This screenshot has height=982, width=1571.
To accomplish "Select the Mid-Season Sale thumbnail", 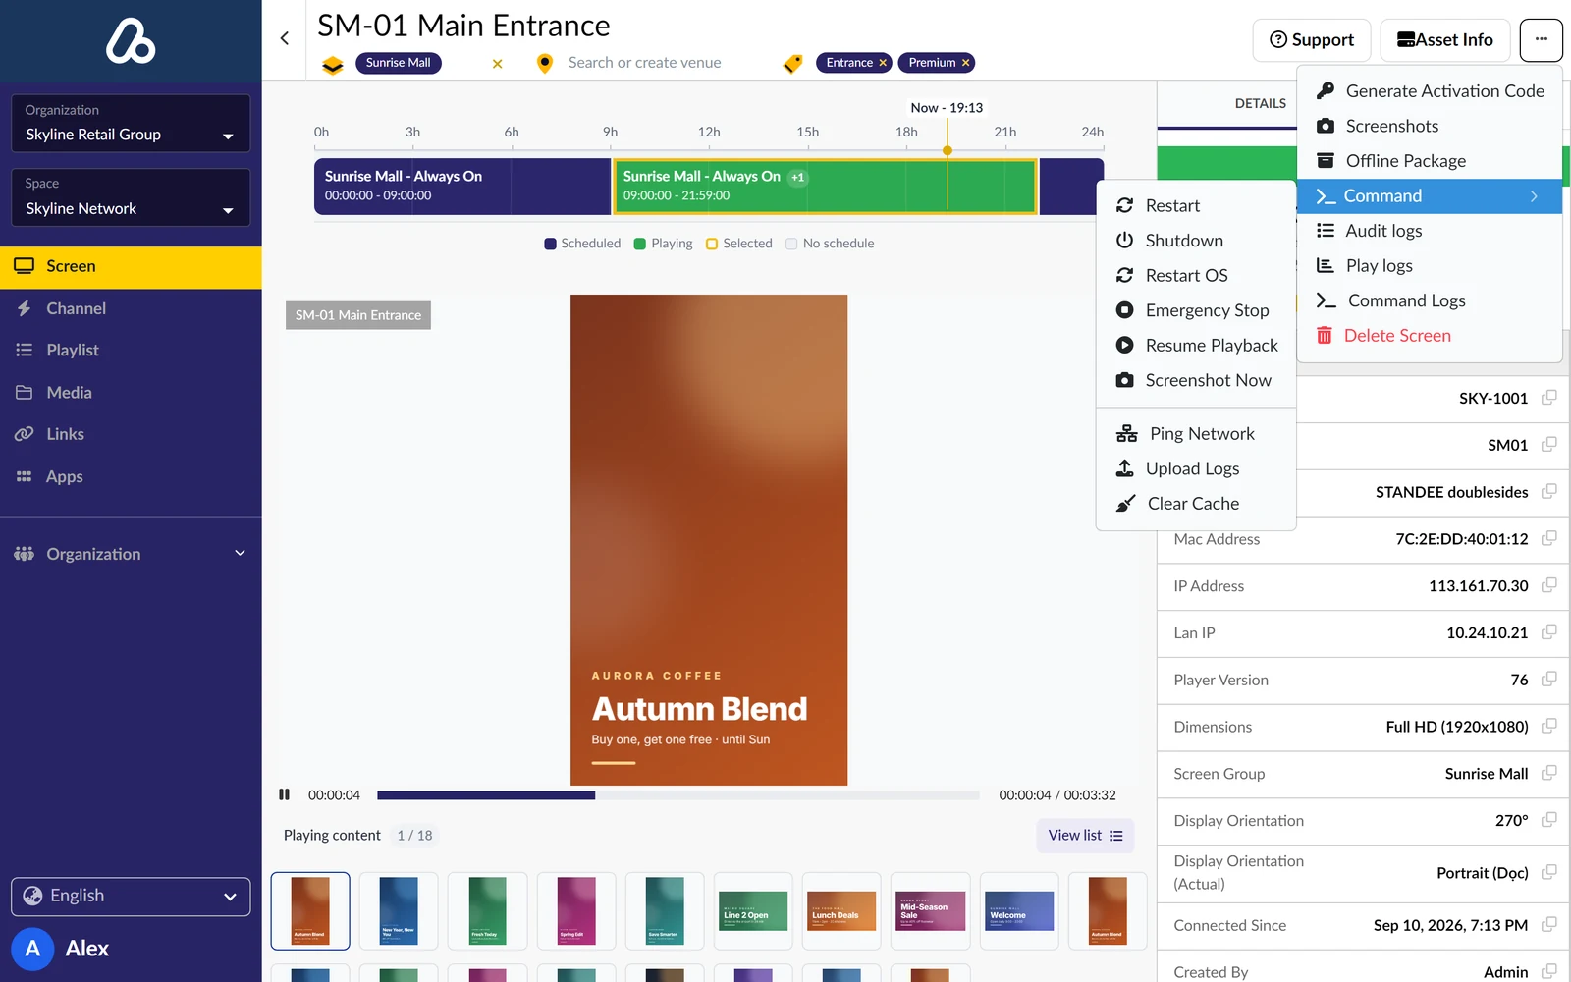I will [x=930, y=911].
